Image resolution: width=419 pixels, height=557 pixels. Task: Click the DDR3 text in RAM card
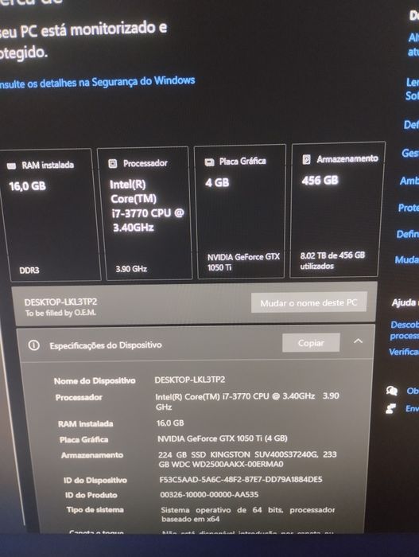point(29,271)
